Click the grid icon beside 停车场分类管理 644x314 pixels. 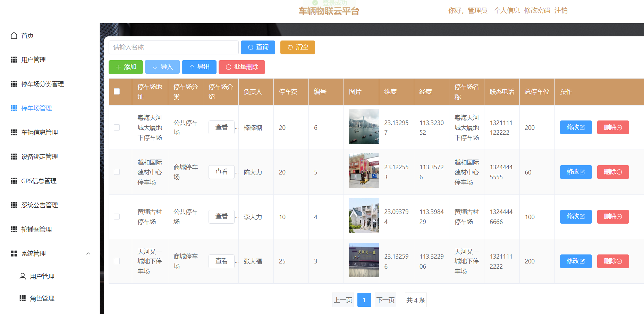pyautogui.click(x=14, y=84)
